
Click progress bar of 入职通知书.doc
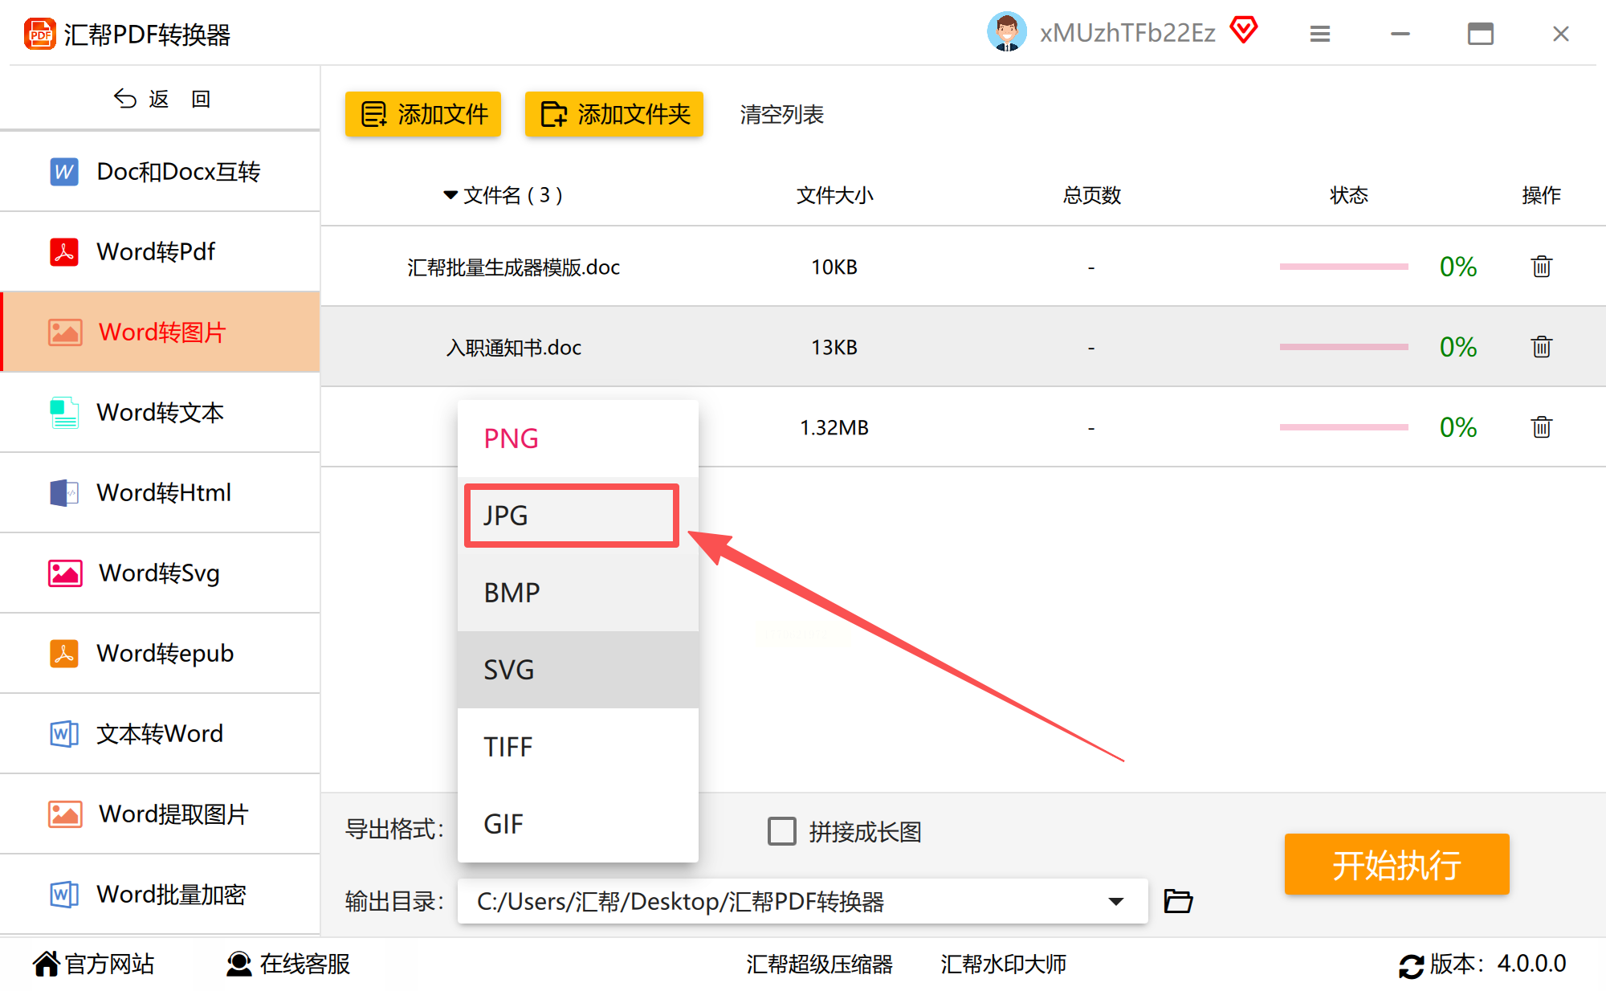tap(1343, 347)
